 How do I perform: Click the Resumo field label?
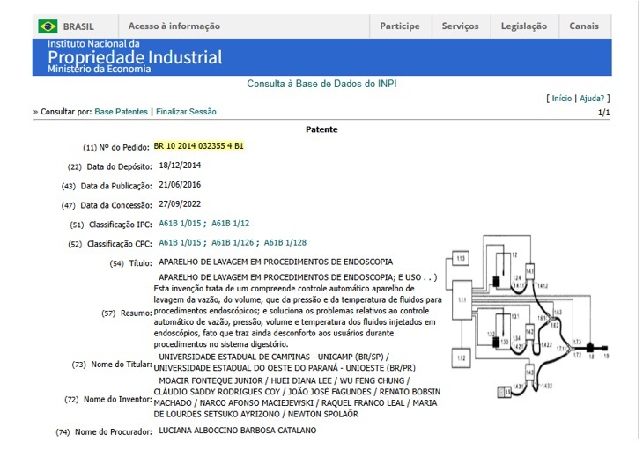point(127,313)
